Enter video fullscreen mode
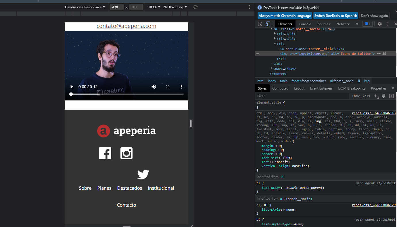Image resolution: width=397 pixels, height=227 pixels. pyautogui.click(x=168, y=87)
